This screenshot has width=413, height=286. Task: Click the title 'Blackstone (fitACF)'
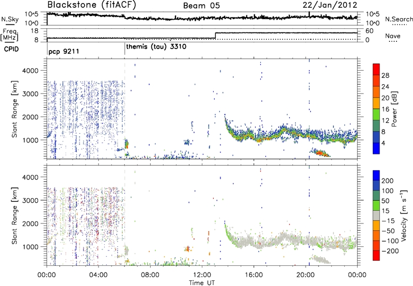point(91,5)
